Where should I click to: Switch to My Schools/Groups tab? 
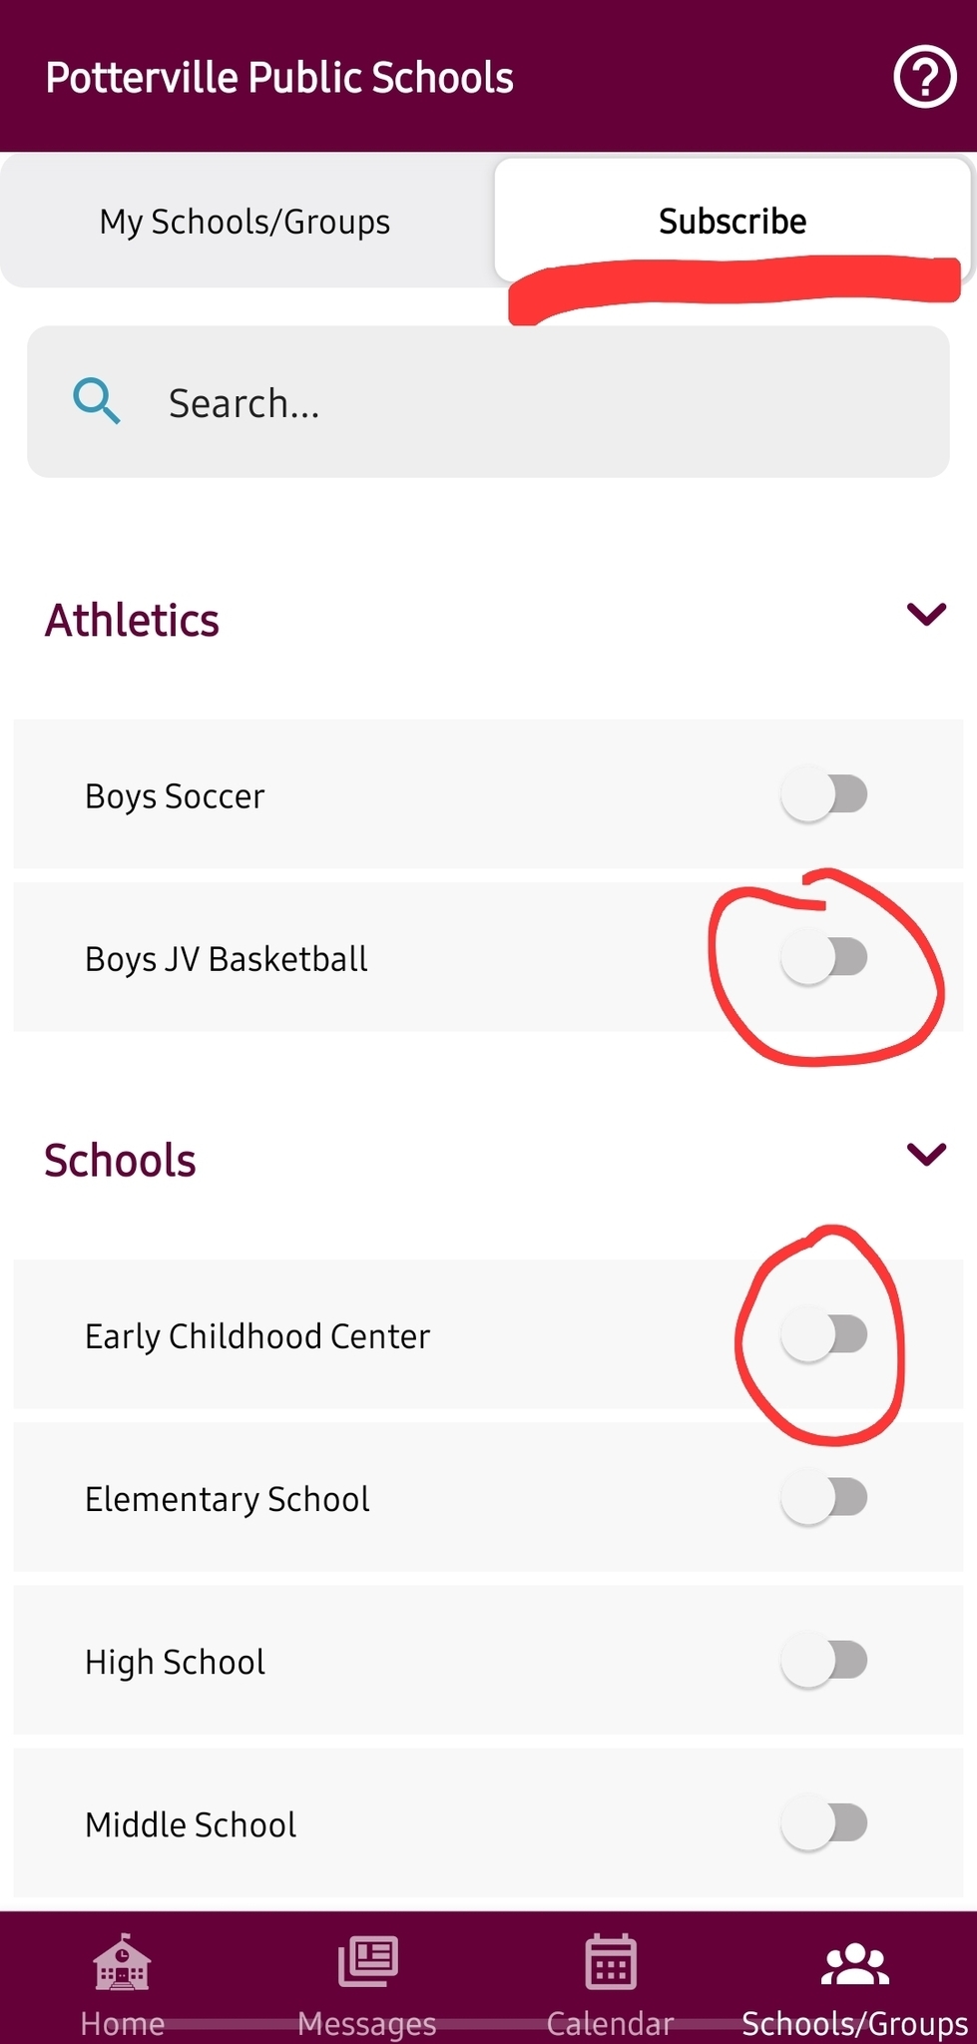(245, 222)
